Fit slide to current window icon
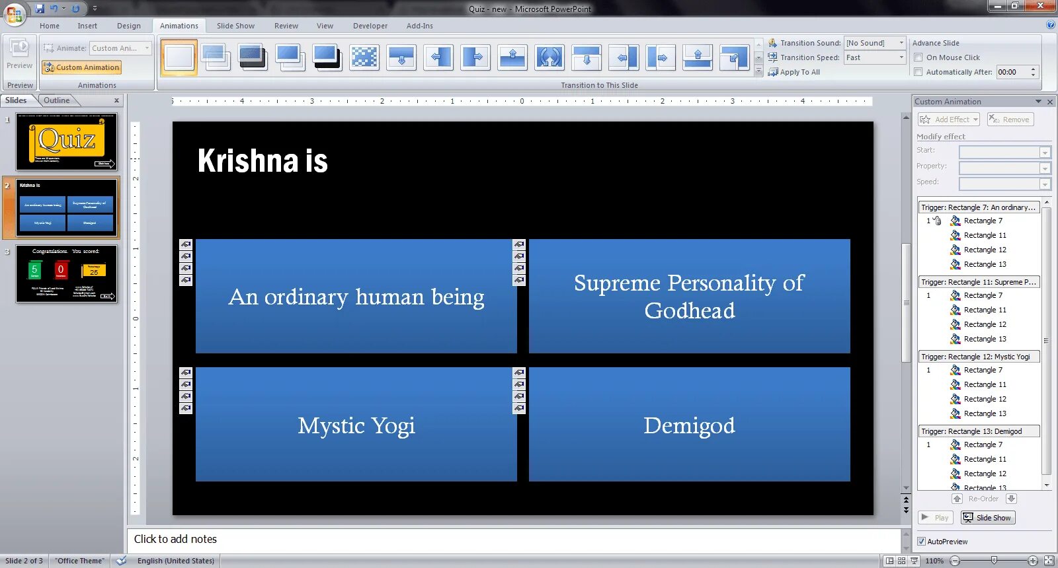The image size is (1058, 568). [x=1049, y=561]
